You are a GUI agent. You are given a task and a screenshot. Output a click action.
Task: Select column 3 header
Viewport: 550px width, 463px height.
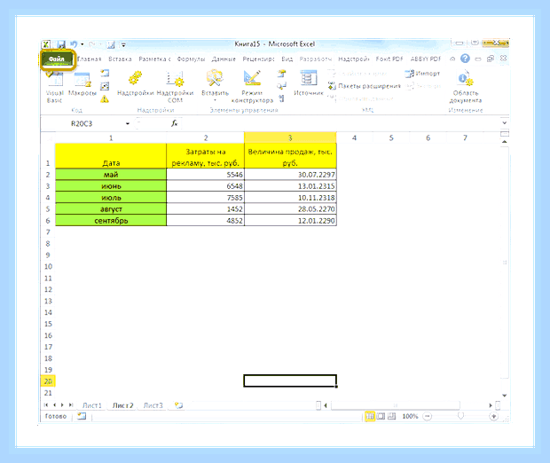point(290,137)
